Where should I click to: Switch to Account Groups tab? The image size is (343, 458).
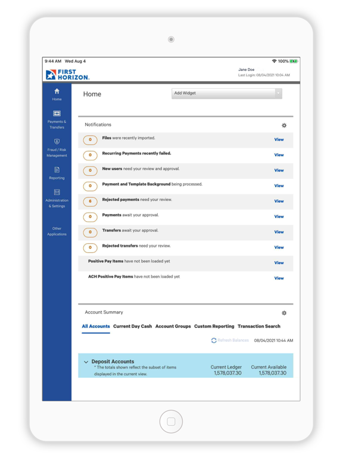point(173,326)
